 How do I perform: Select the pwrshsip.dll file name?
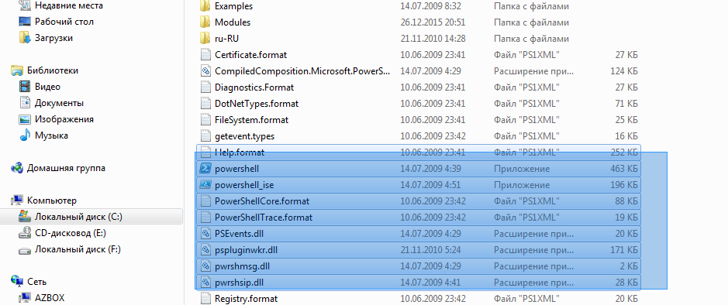click(240, 283)
